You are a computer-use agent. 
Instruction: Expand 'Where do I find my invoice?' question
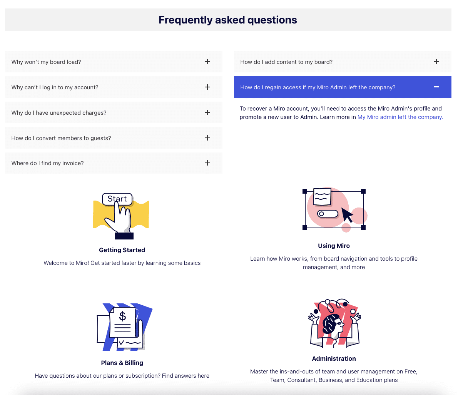click(x=48, y=163)
